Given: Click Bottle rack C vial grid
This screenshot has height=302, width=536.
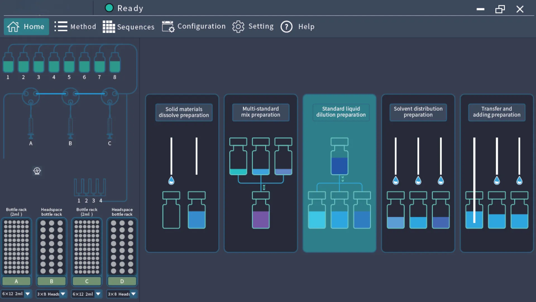Looking at the screenshot, I should coord(87,247).
